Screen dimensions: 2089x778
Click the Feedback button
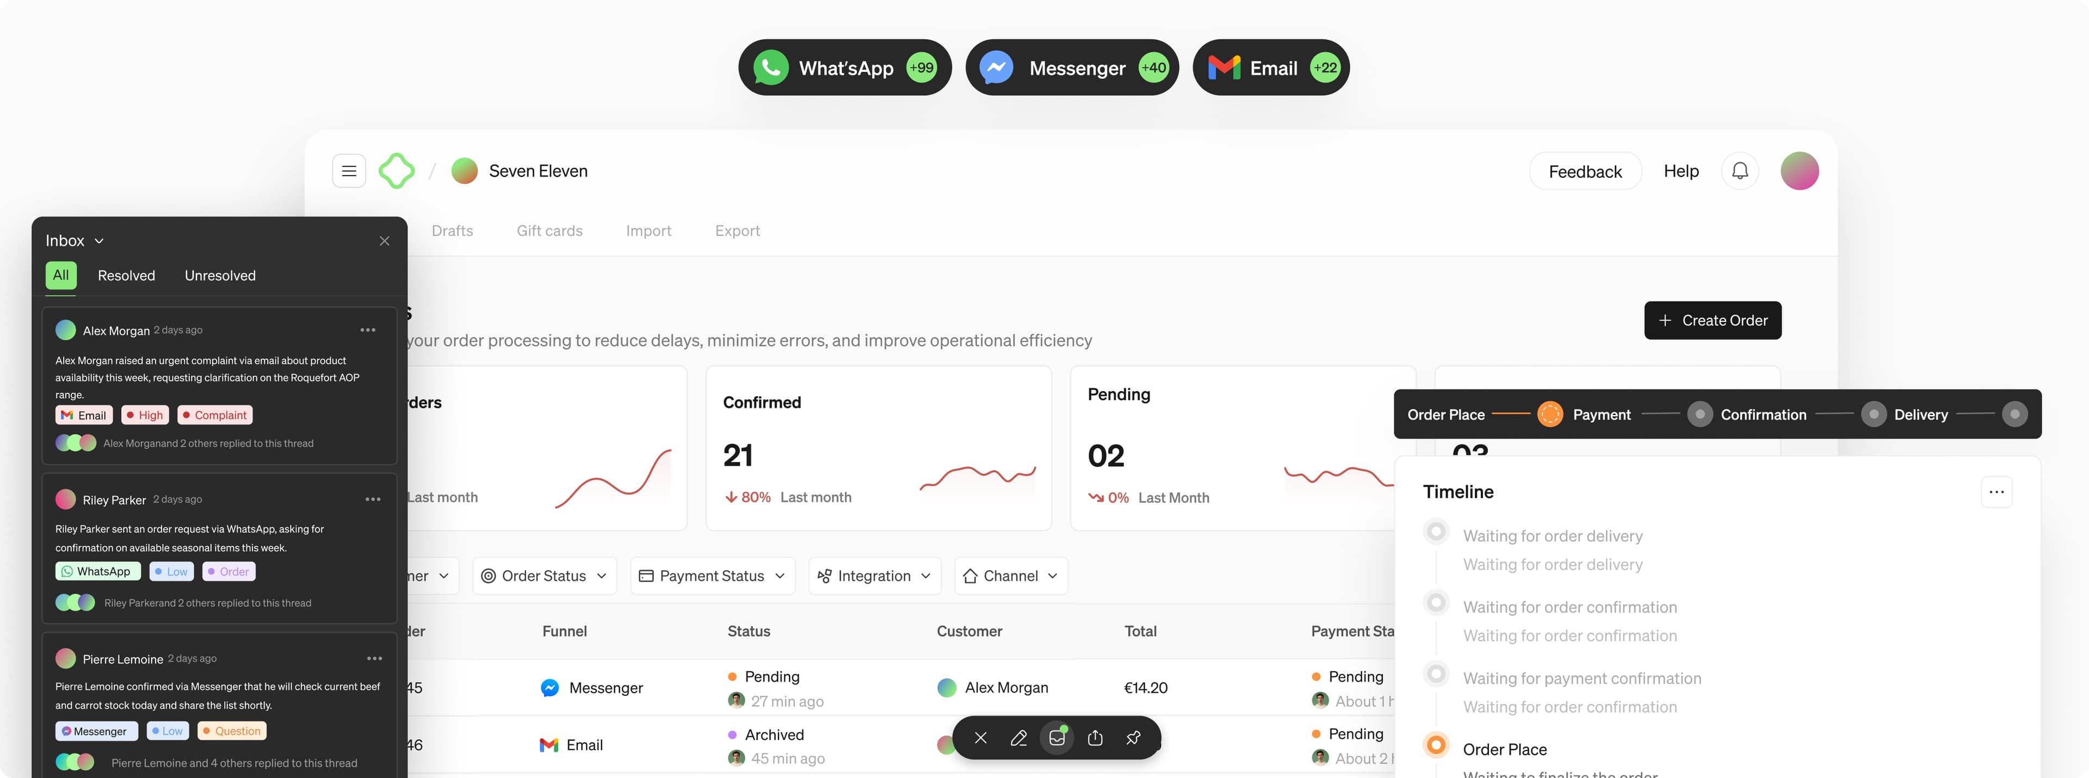(x=1585, y=171)
